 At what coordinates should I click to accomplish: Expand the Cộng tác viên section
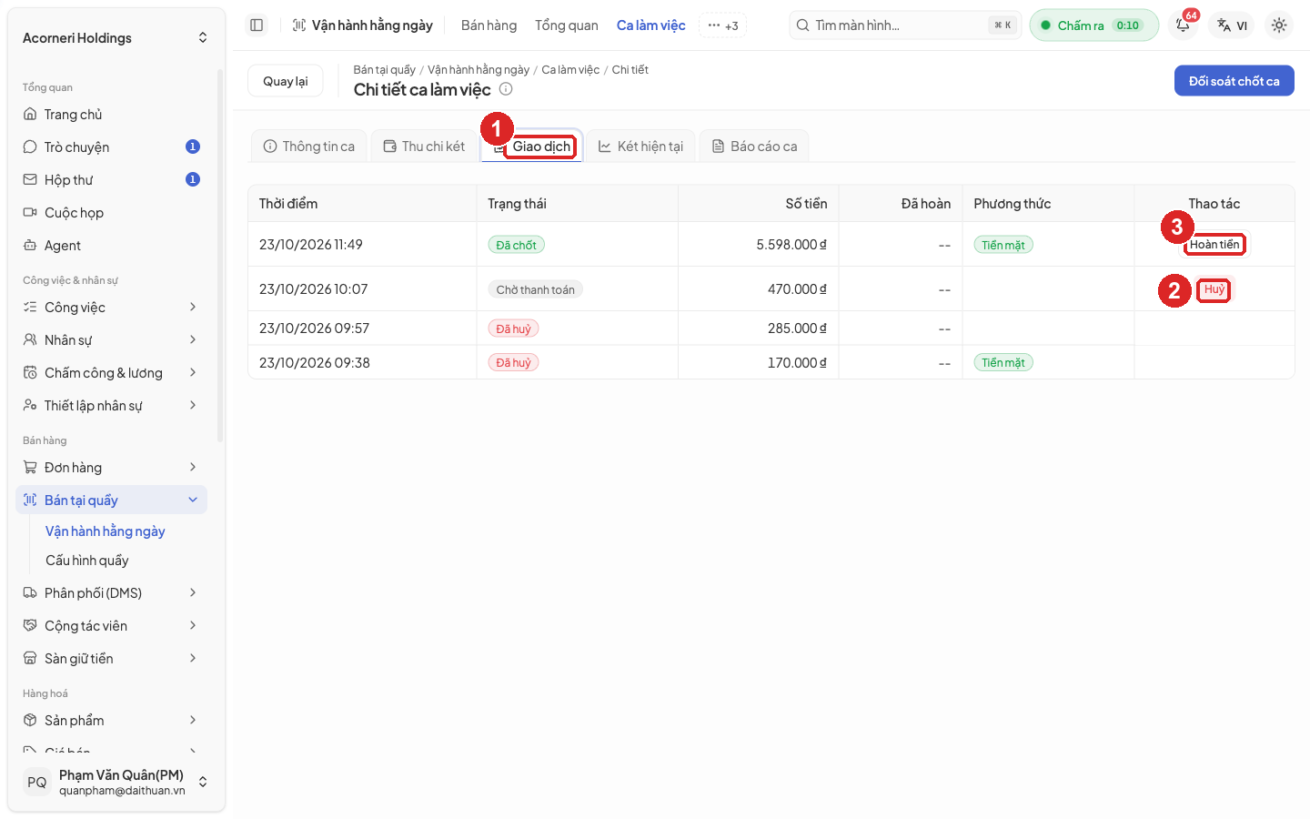[x=111, y=626]
